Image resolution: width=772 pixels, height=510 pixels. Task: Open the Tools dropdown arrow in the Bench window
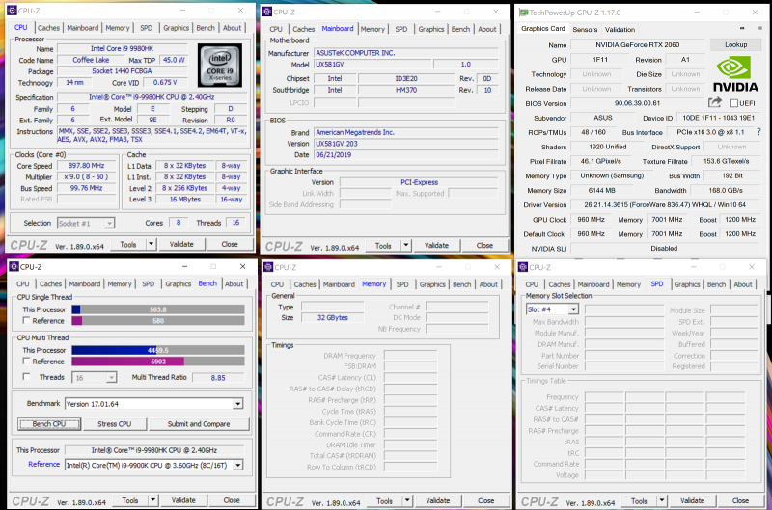[152, 500]
